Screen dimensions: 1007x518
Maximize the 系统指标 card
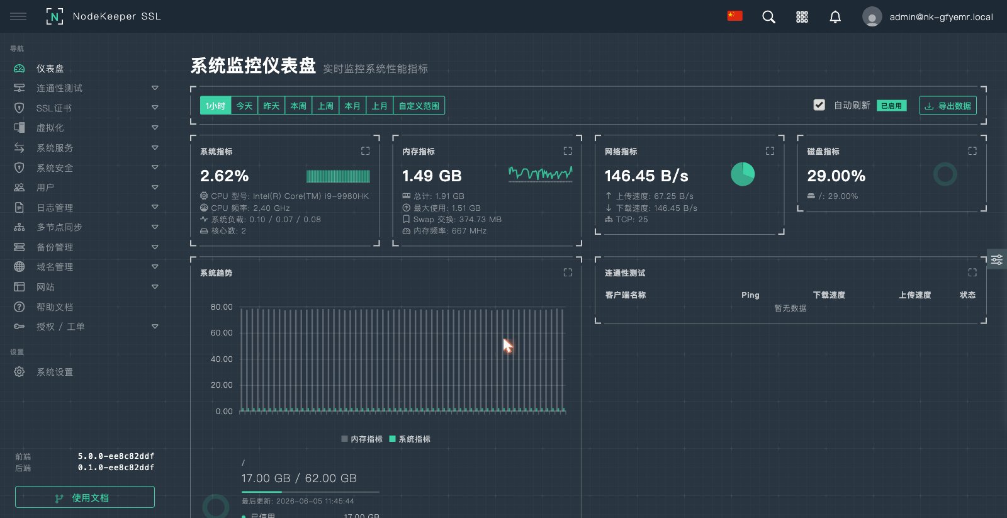[x=365, y=151]
